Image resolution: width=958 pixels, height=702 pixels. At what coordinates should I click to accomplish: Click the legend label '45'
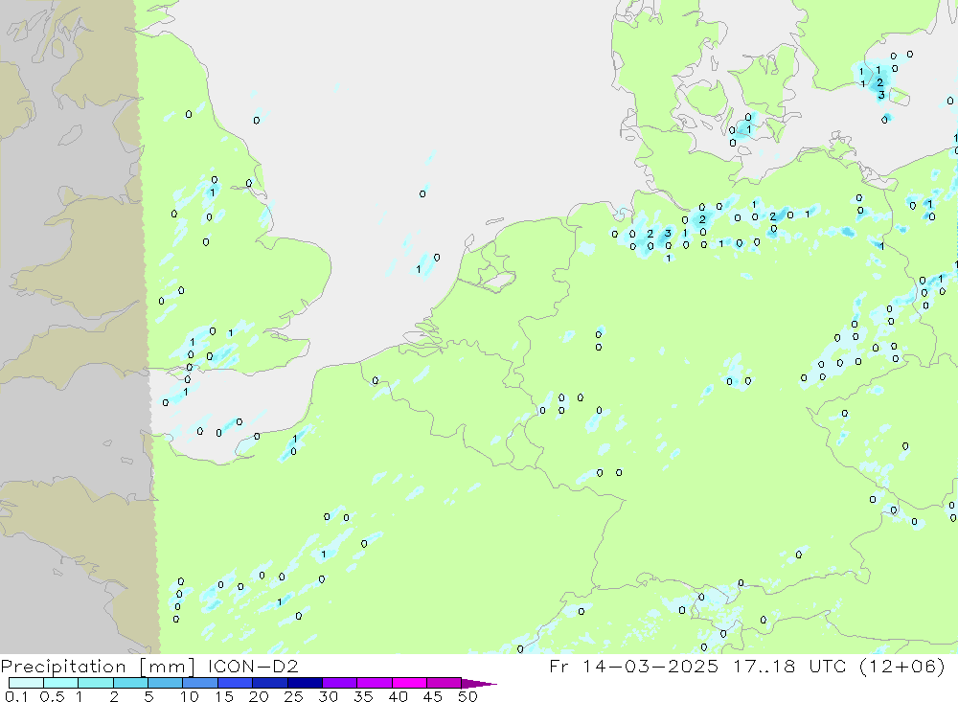pyautogui.click(x=433, y=696)
